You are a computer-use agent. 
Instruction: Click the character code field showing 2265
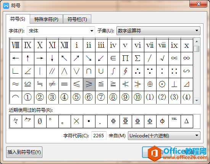coord(99,136)
